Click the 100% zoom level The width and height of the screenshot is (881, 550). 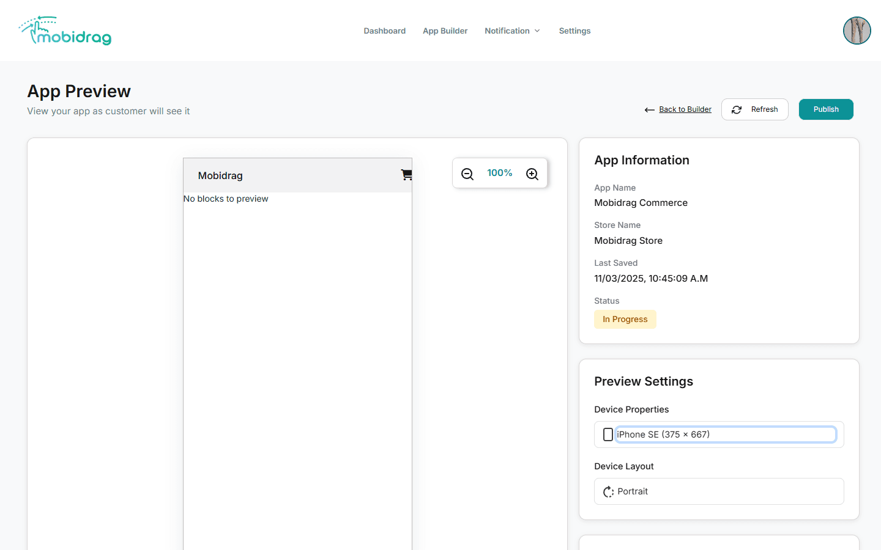point(499,173)
